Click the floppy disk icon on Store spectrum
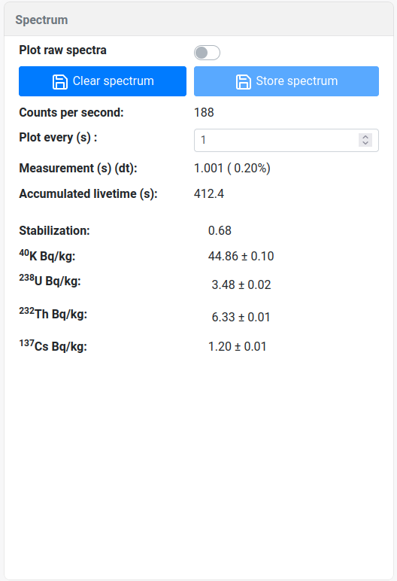The image size is (397, 581). click(x=244, y=81)
